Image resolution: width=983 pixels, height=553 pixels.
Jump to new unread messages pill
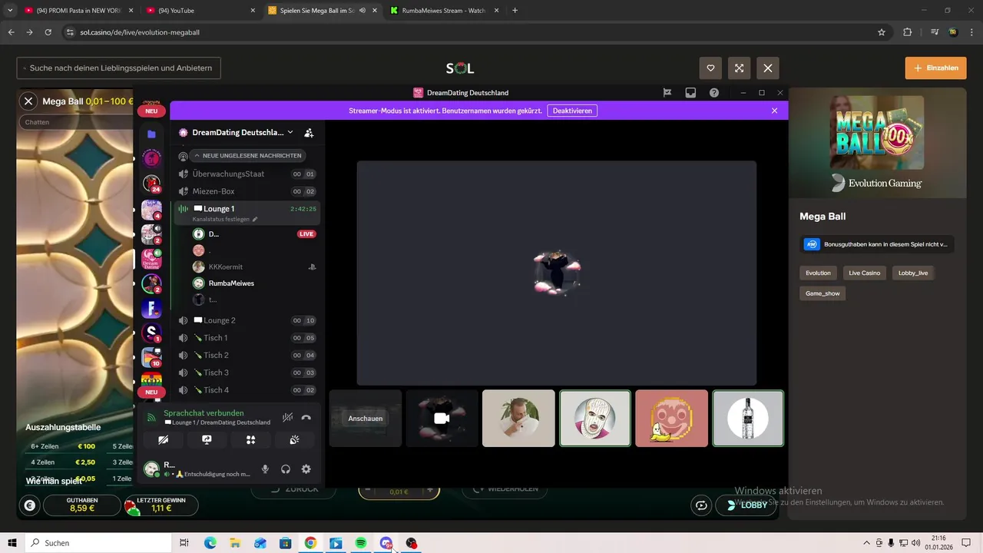[x=247, y=156]
